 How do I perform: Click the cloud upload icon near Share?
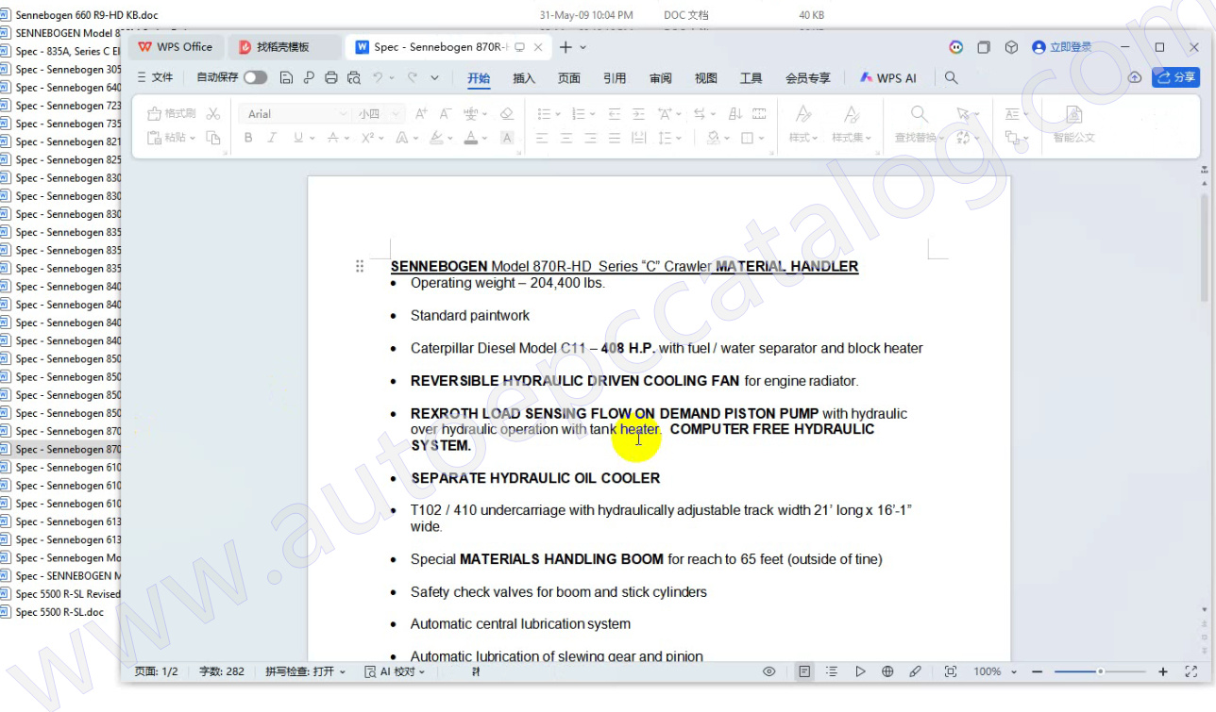1135,77
